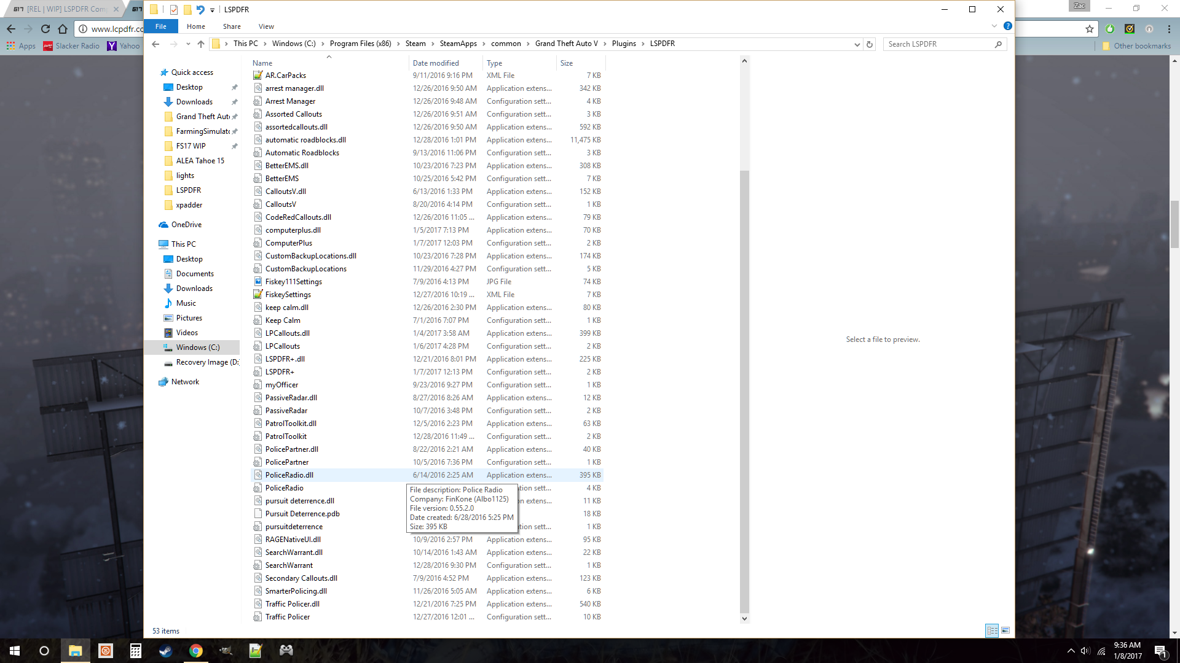Click Plugins in the breadcrumb path

pyautogui.click(x=624, y=44)
